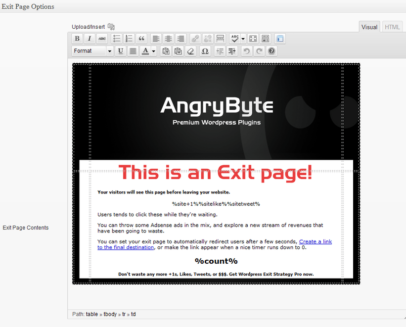Image resolution: width=406 pixels, height=327 pixels.
Task: Click the Upload/Insert media icon
Action: (x=111, y=27)
